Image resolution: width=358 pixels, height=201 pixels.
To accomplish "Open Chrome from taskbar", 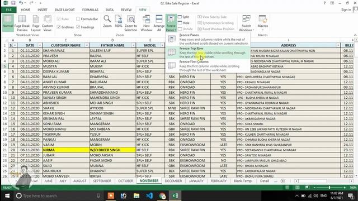I will click(162, 196).
